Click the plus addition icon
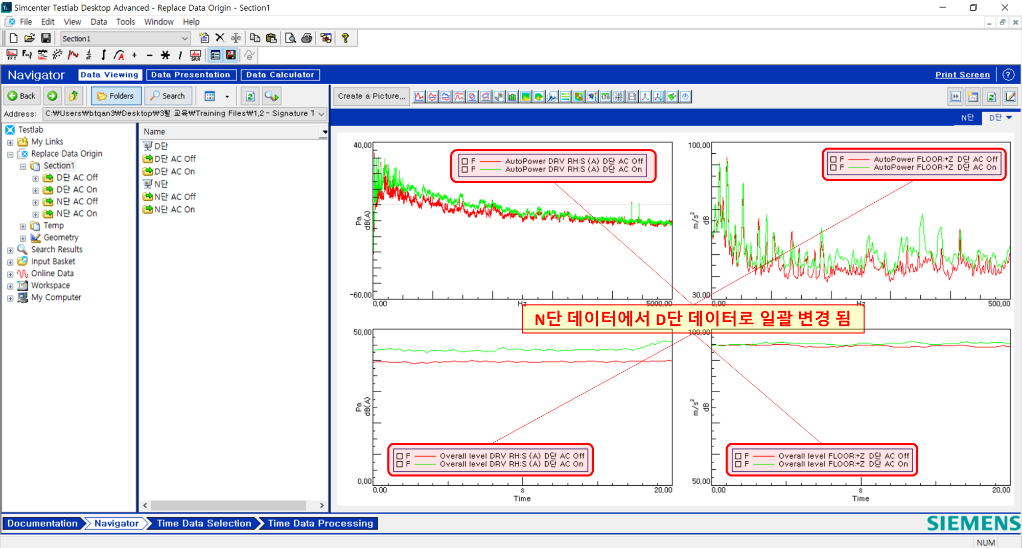1022x548 pixels. pyautogui.click(x=134, y=55)
